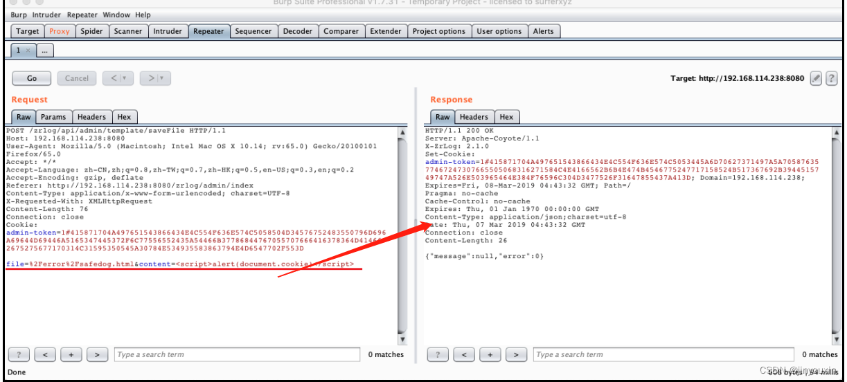Open the Help menu

[x=143, y=15]
